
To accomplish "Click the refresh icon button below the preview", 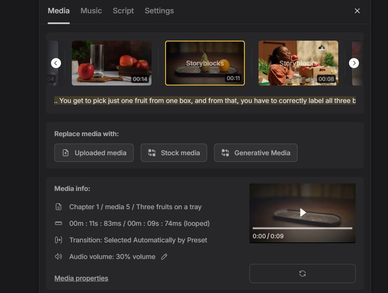I will pos(302,273).
